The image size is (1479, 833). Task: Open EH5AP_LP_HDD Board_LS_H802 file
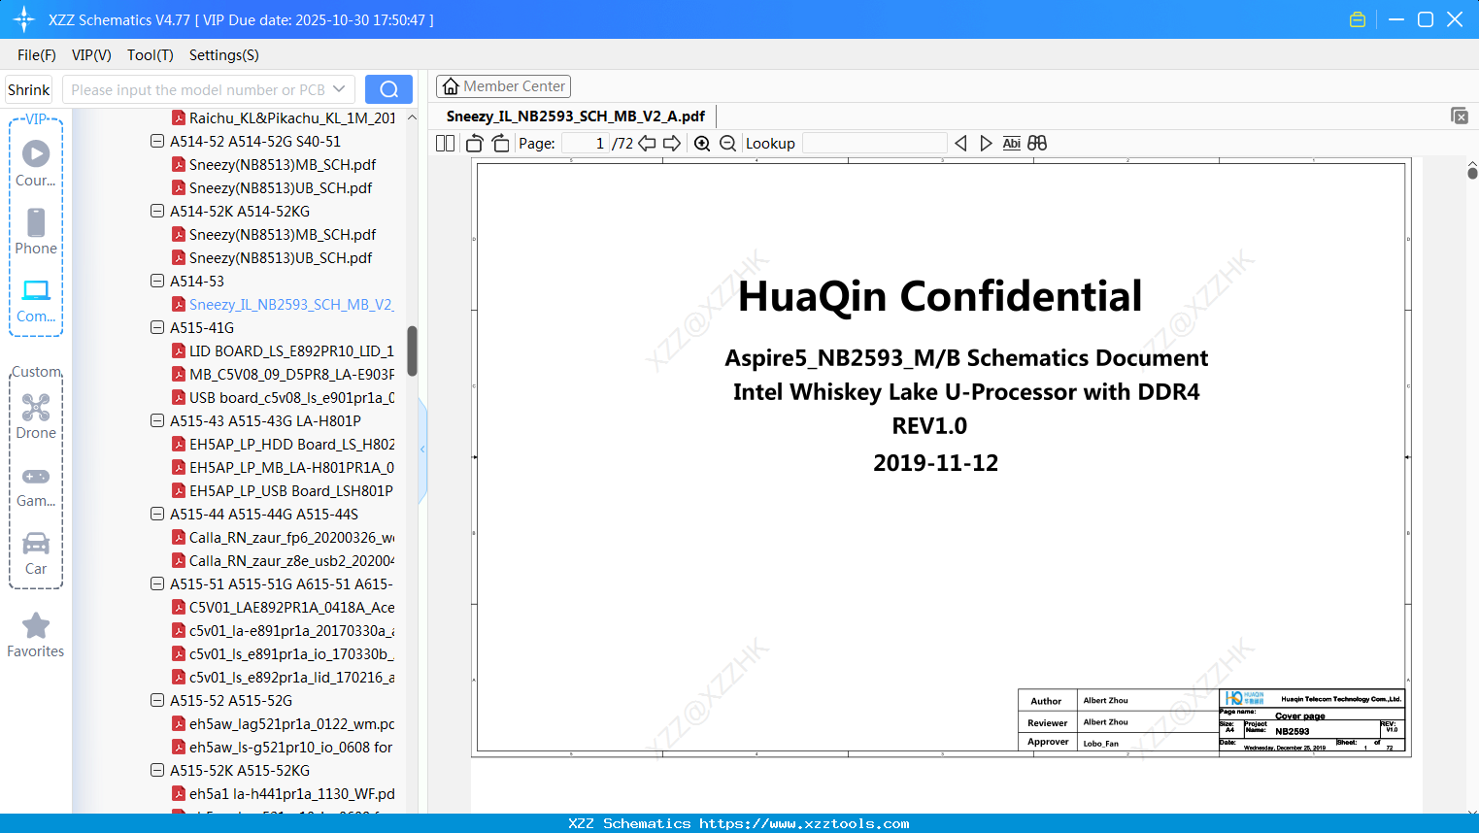click(x=283, y=444)
